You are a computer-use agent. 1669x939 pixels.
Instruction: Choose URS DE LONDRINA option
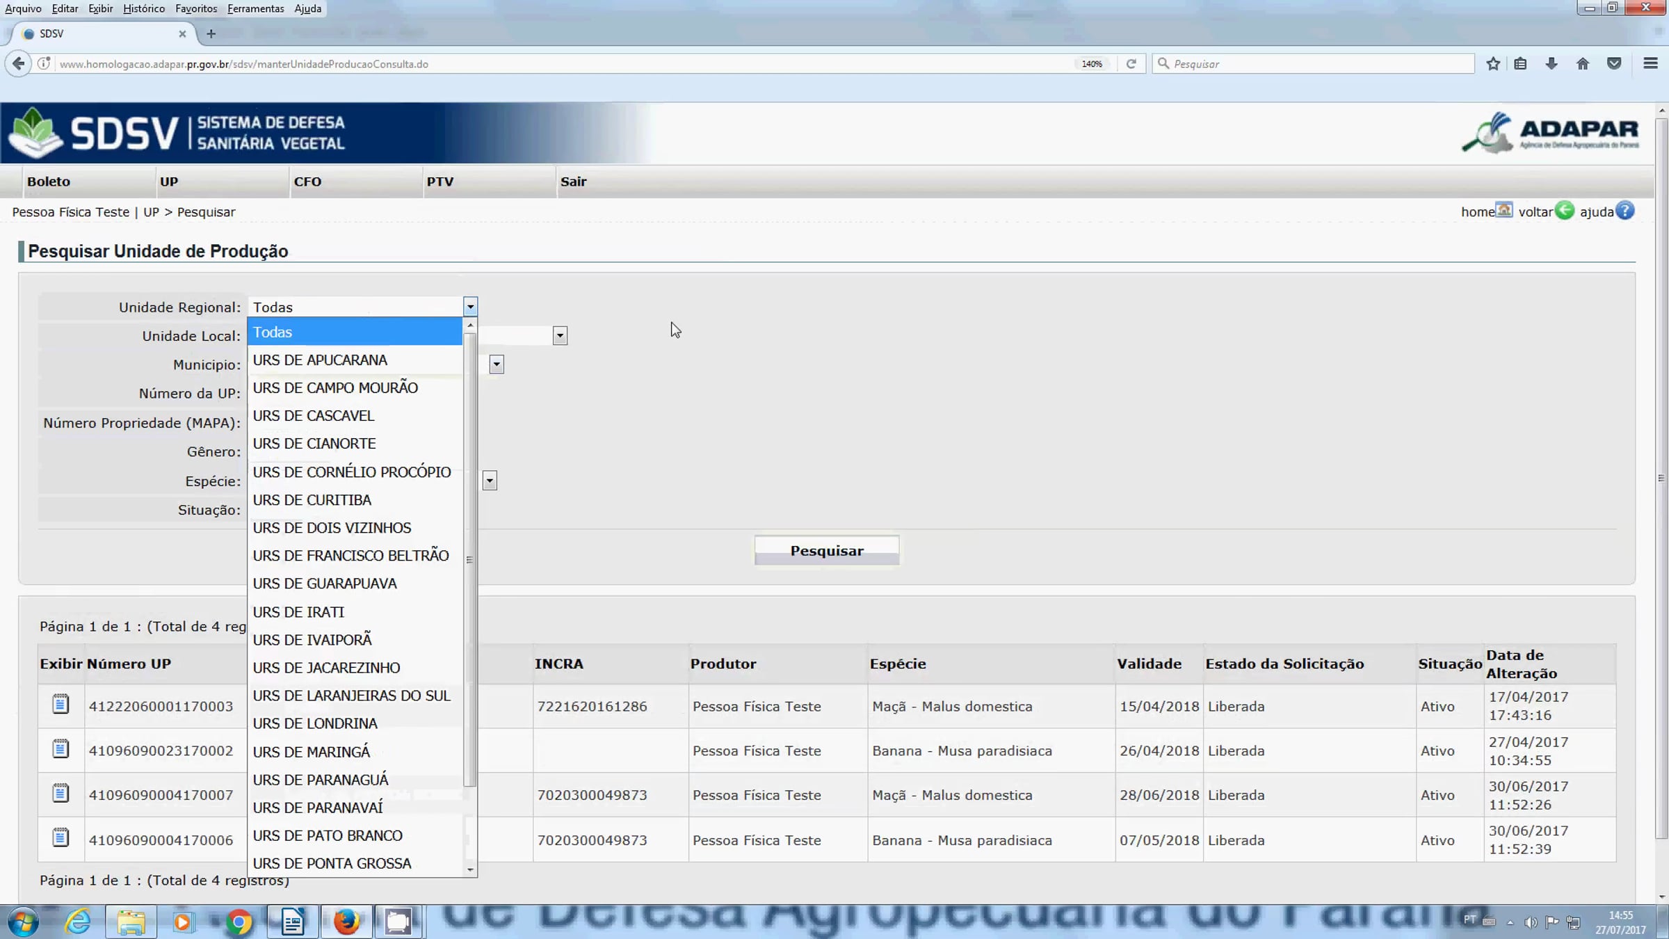click(x=355, y=723)
